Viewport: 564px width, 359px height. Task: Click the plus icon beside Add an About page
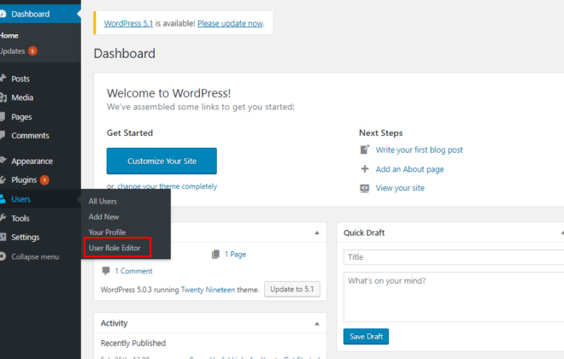365,168
